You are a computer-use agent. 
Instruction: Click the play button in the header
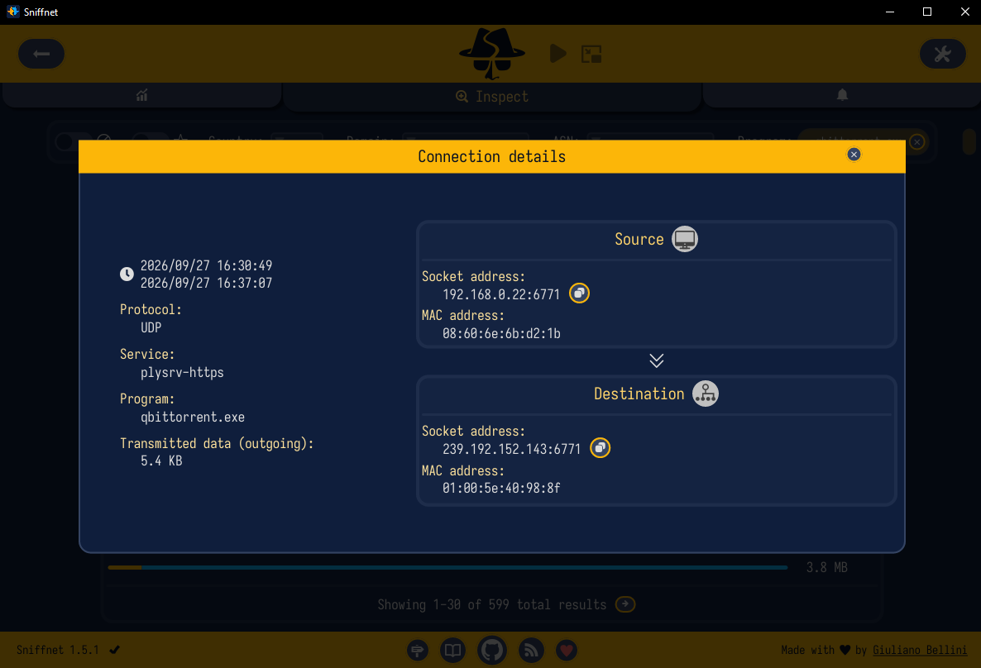[558, 54]
